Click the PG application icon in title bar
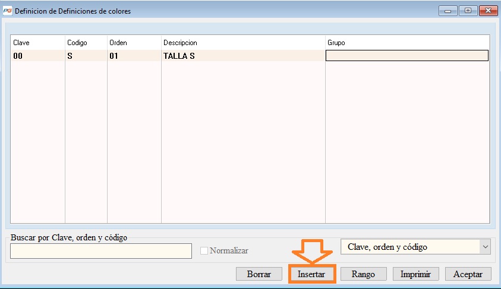The height and width of the screenshot is (289, 501). (7, 11)
